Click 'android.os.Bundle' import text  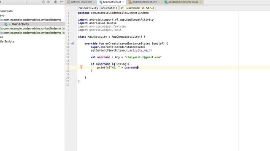(103, 23)
